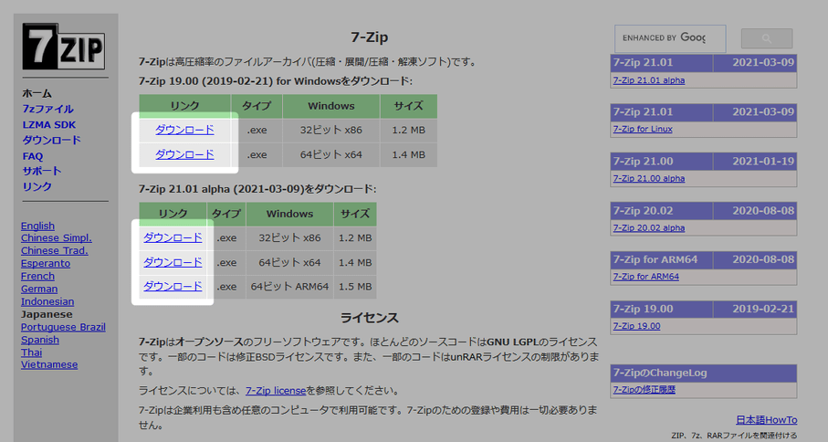The image size is (828, 442).
Task: Click the search magnifier button
Action: (x=767, y=38)
